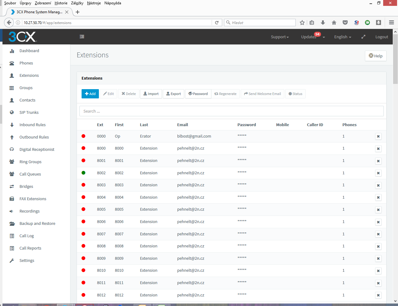The height and width of the screenshot is (306, 398).
Task: Expand the Support dropdown menu
Action: tap(280, 37)
